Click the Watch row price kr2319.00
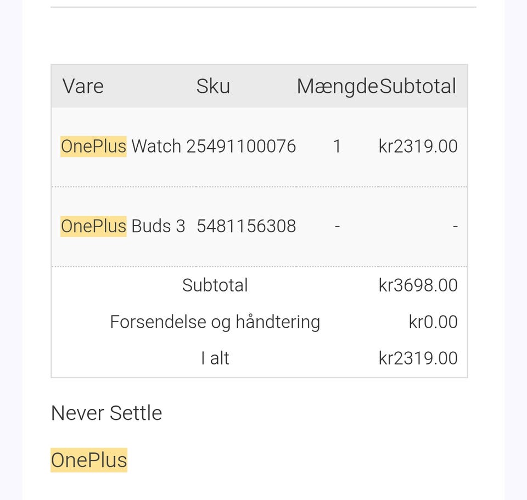This screenshot has width=527, height=500. 418,146
